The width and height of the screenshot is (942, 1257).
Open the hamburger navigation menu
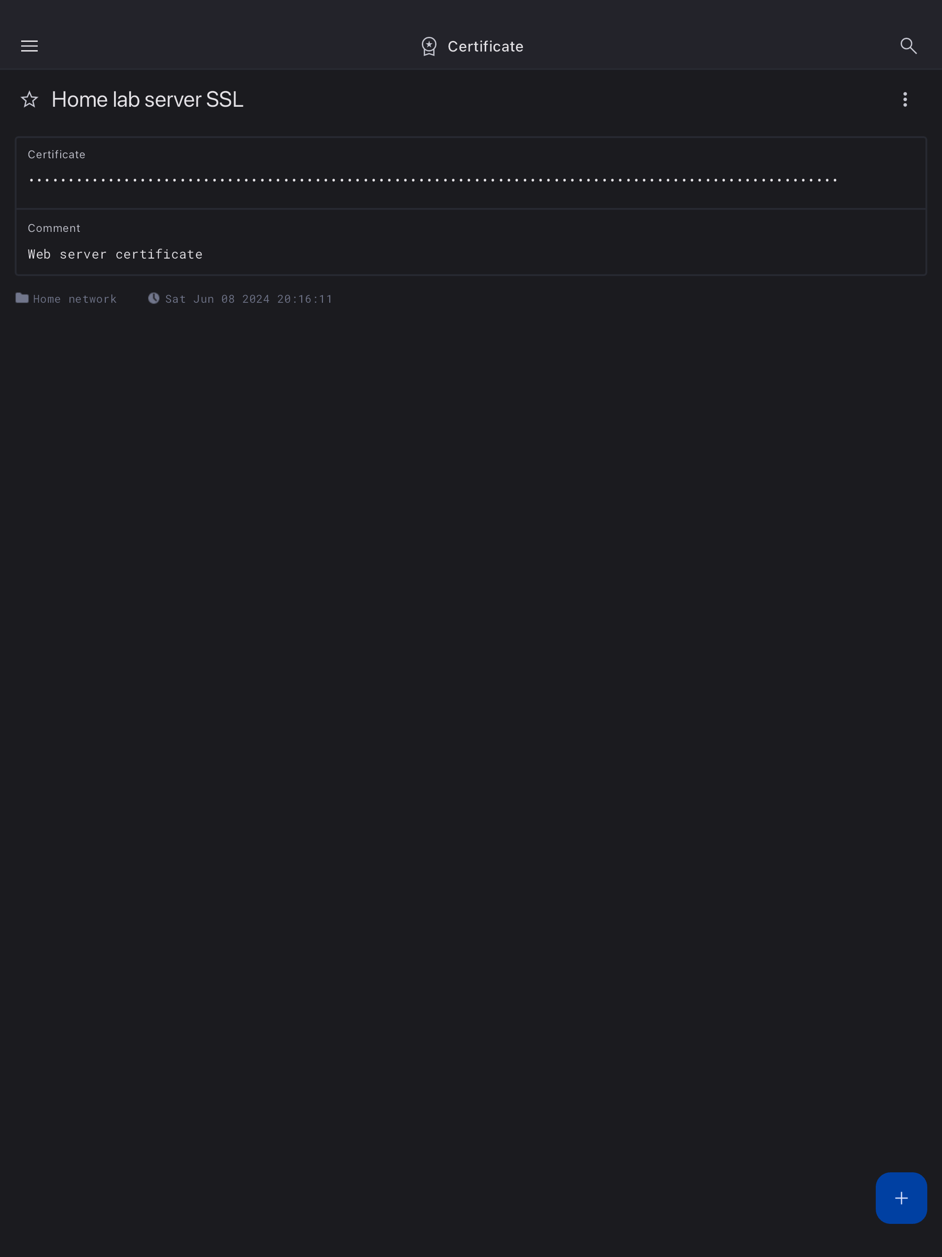(x=29, y=46)
